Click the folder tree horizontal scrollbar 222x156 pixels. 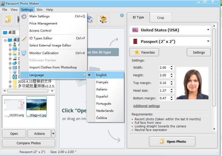pos(28,91)
